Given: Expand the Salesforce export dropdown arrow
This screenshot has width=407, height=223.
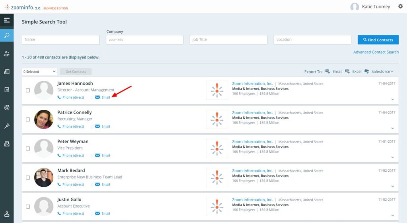Looking at the screenshot, I should point(392,72).
